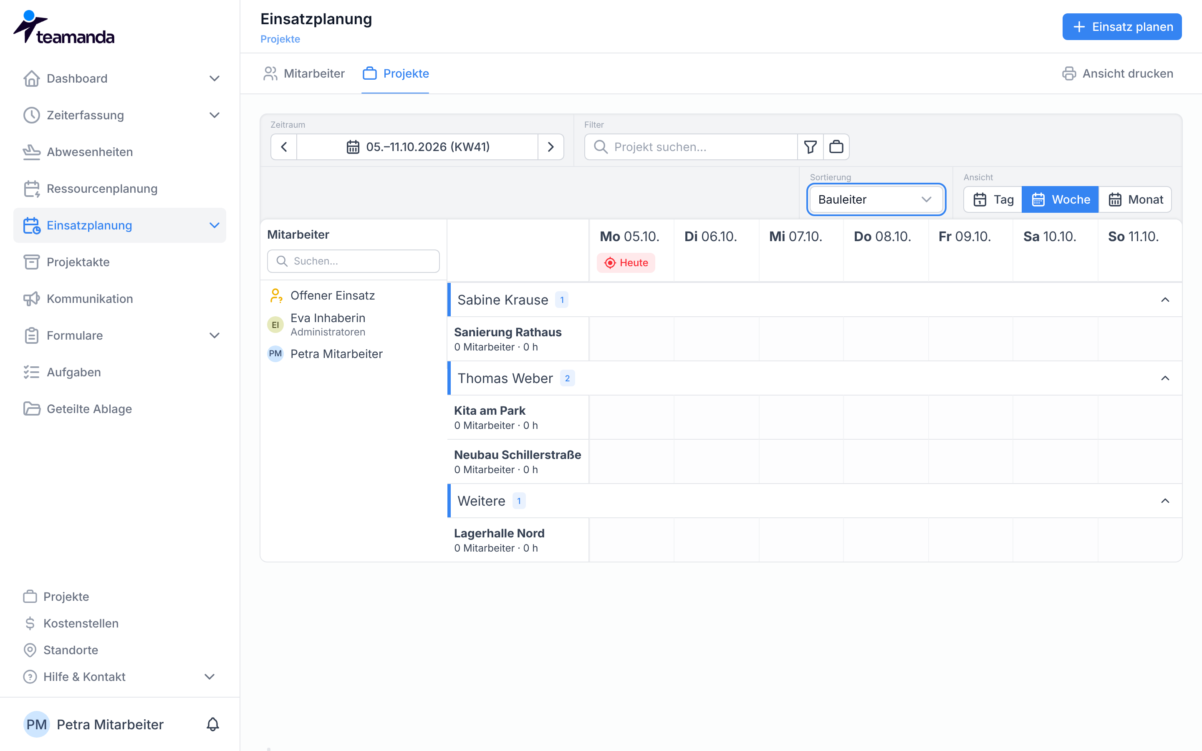Viewport: 1202px width, 751px height.
Task: Expand Hilfe & Kontakt chevron
Action: pos(210,677)
